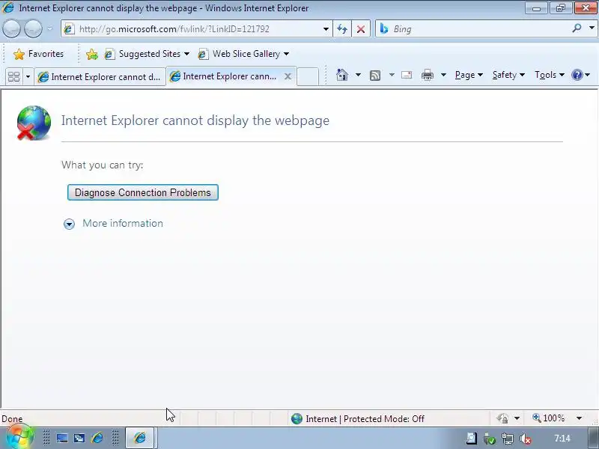Open the tab list dropdown arrow
This screenshot has height=449, width=599.
click(28, 77)
